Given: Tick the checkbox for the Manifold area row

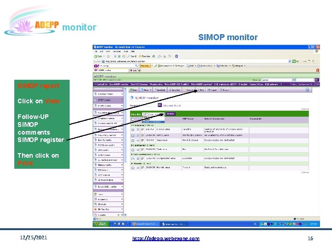Looking at the screenshot, I should click(x=133, y=168).
